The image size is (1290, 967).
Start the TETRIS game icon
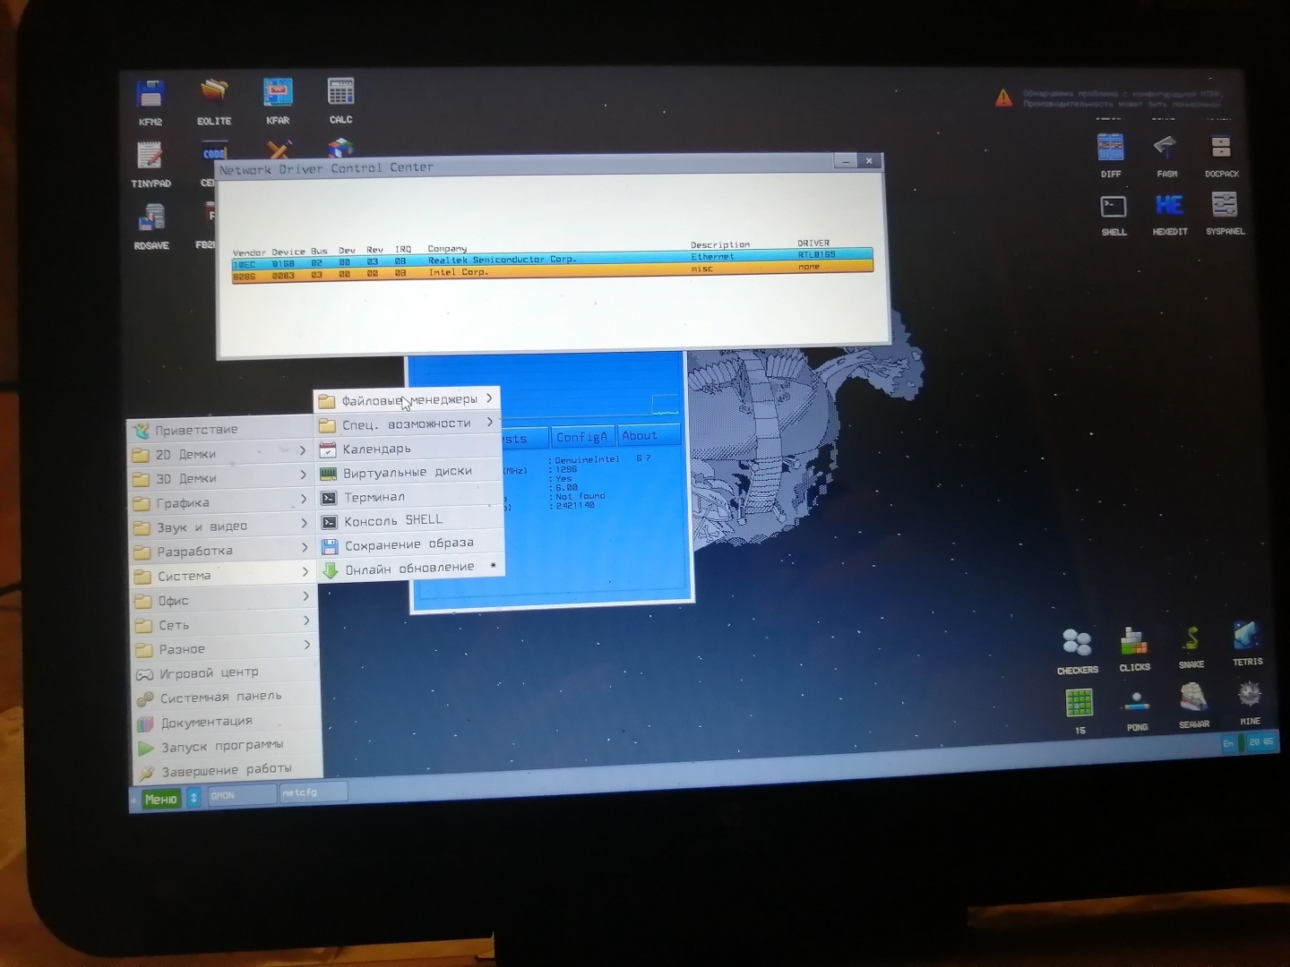click(1246, 638)
